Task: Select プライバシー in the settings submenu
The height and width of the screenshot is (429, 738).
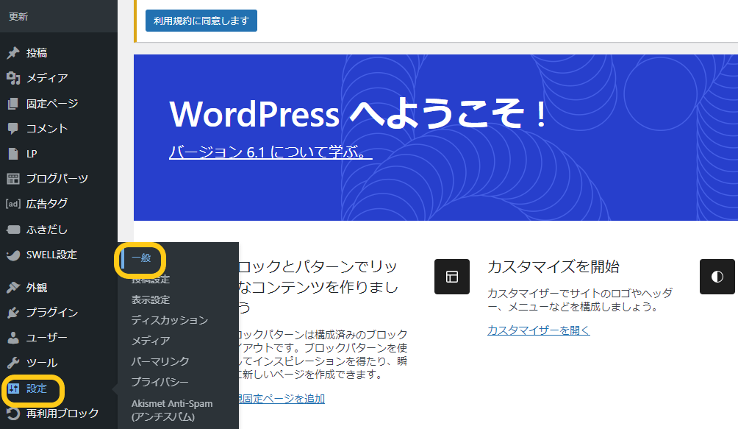Action: coord(160,382)
